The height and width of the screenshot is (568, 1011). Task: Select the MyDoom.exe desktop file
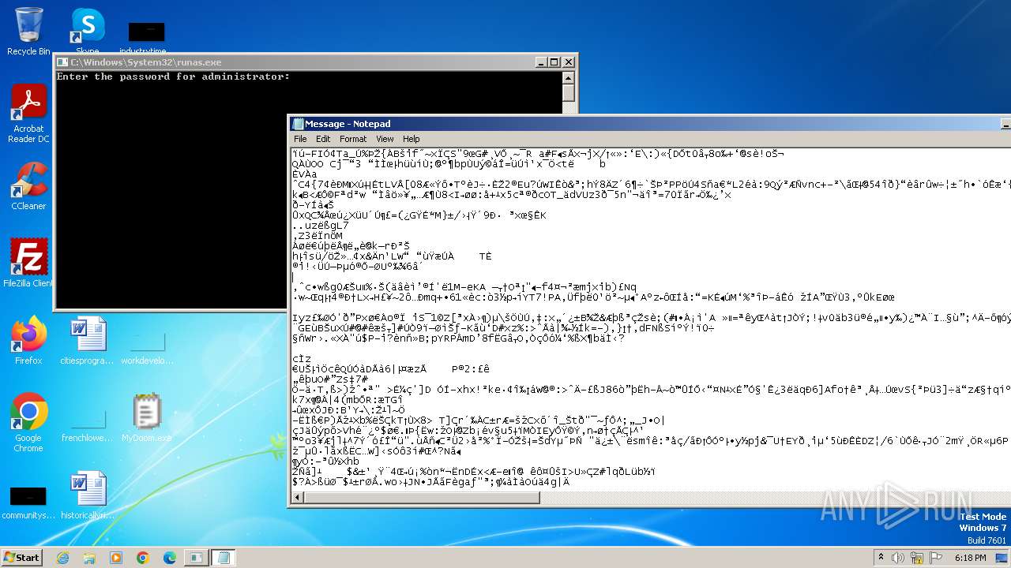click(147, 418)
